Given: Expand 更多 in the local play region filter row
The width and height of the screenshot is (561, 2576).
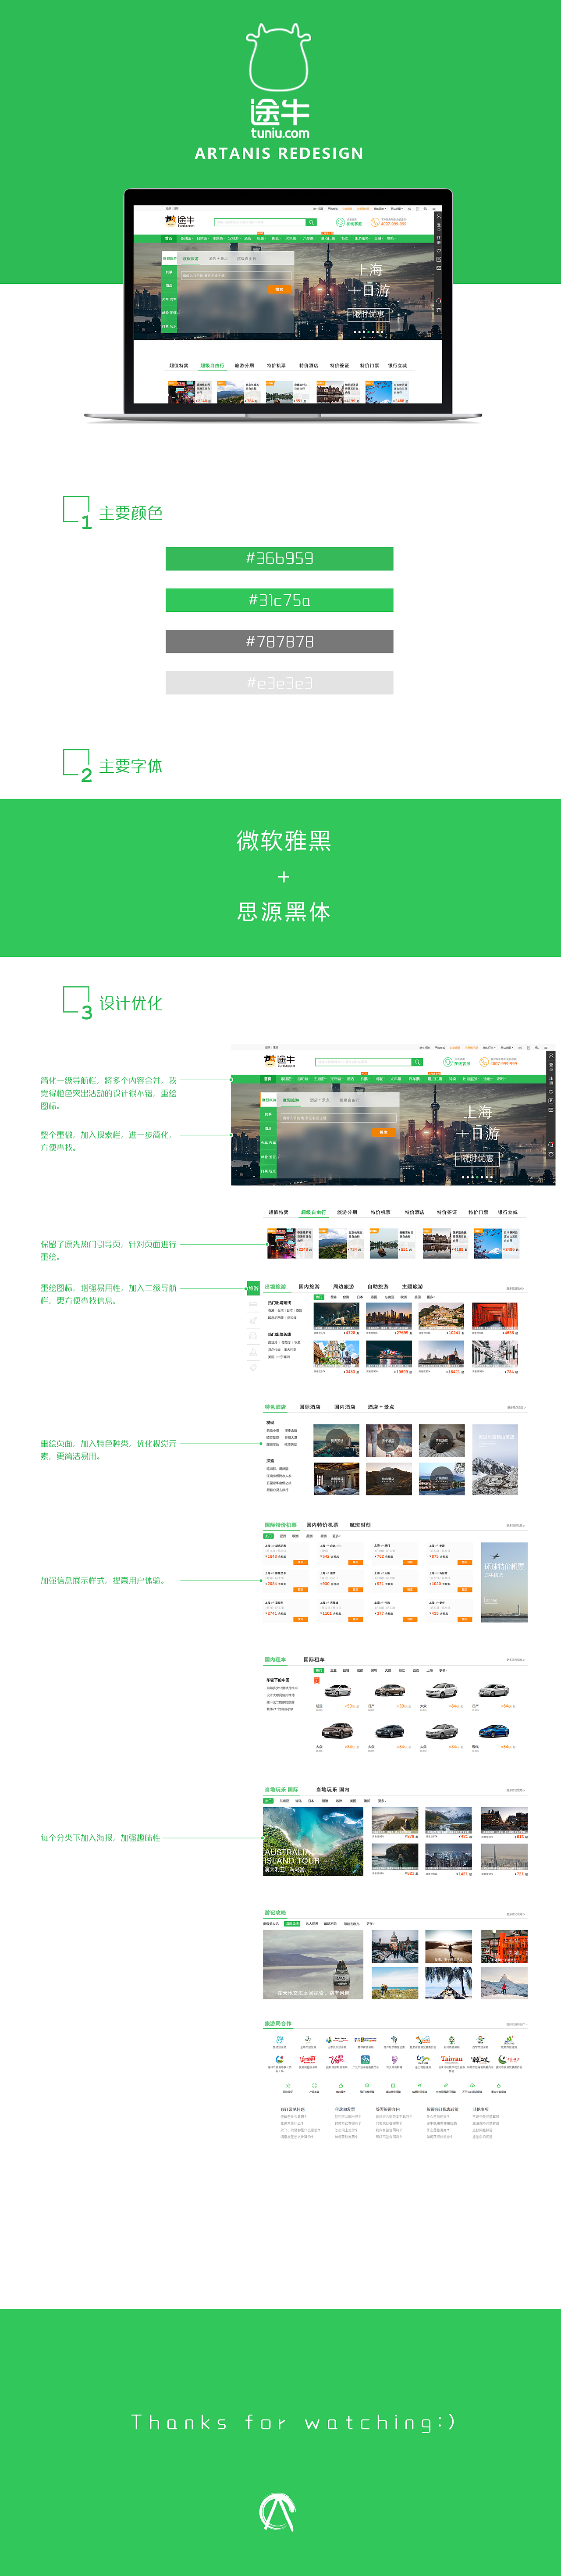Looking at the screenshot, I should 382,1801.
